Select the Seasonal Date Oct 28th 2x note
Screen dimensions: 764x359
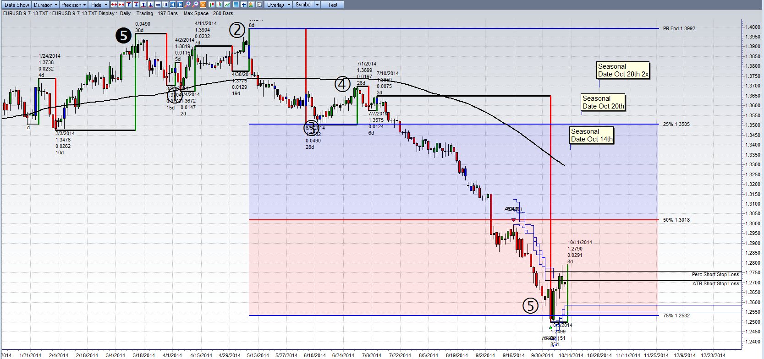pyautogui.click(x=623, y=70)
